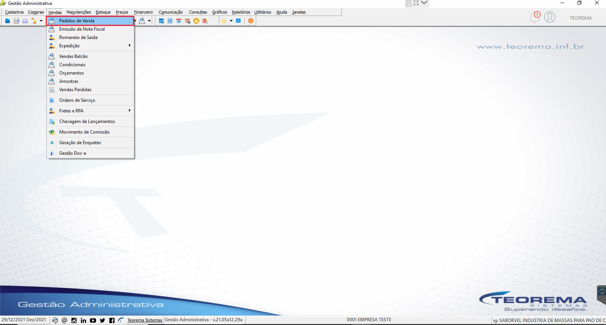Click the 0001 EMPRESA TESTE status text
Image resolution: width=606 pixels, height=325 pixels.
coord(369,320)
